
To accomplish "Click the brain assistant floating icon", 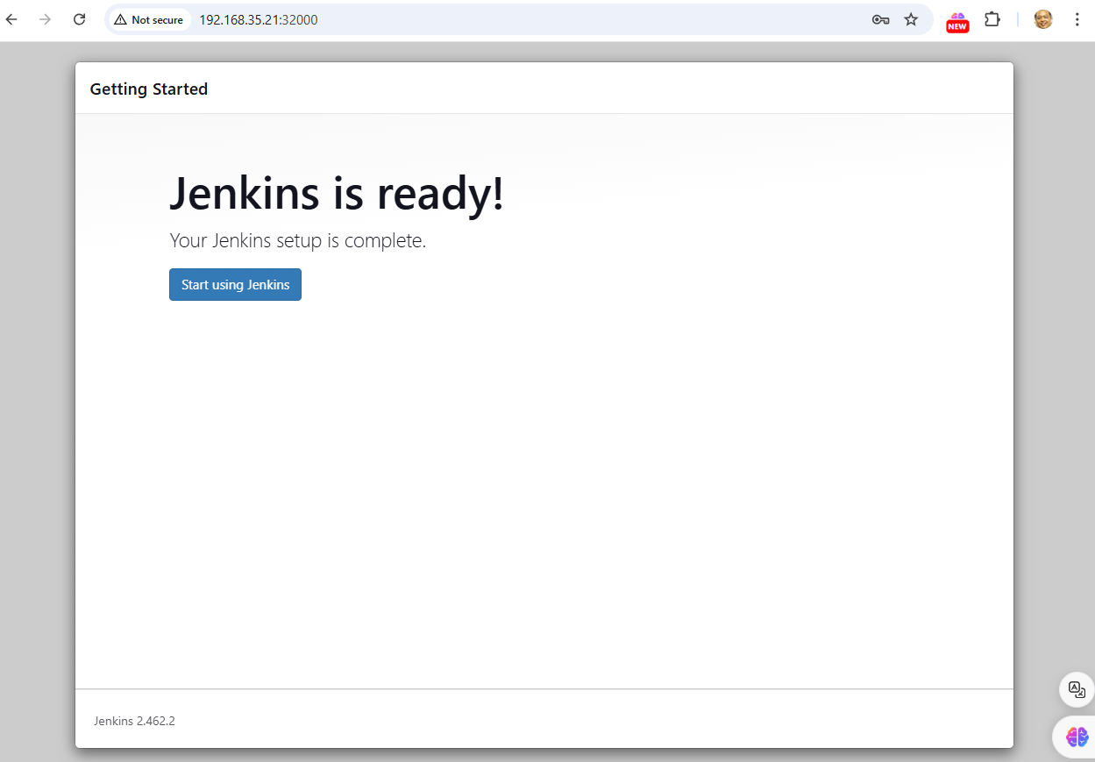I will 1077,737.
